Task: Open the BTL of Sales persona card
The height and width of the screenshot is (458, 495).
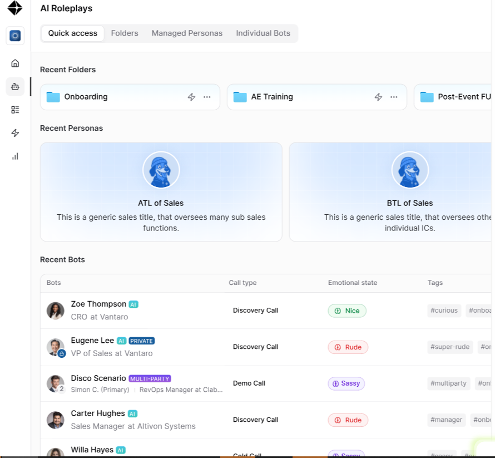Action: coord(390,192)
